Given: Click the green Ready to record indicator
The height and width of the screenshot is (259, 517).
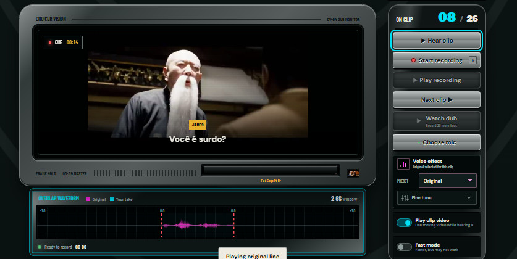Looking at the screenshot, I should [40, 247].
